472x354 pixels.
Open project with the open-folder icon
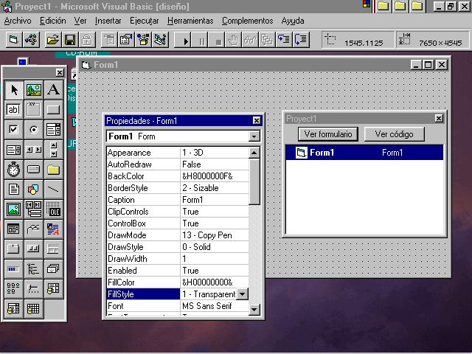coord(52,40)
